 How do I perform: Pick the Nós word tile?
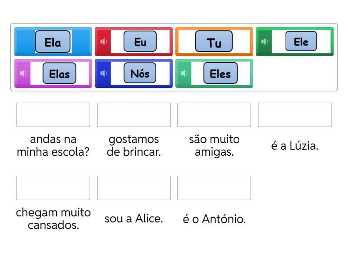(x=140, y=73)
